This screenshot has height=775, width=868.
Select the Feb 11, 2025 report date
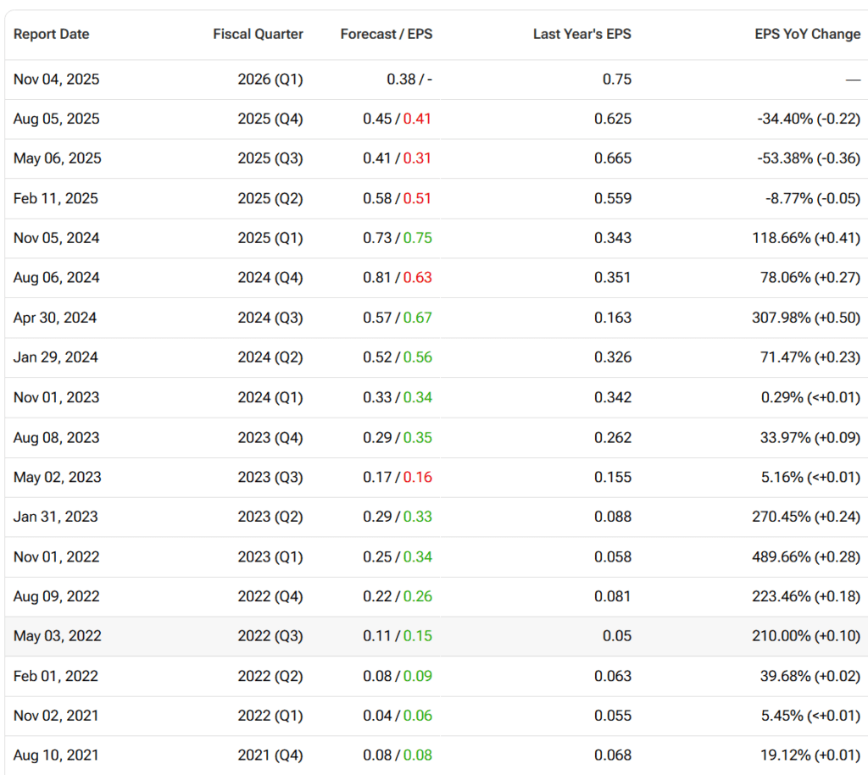click(55, 199)
